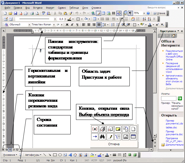Open a file with folder icon

[x=10, y=13]
